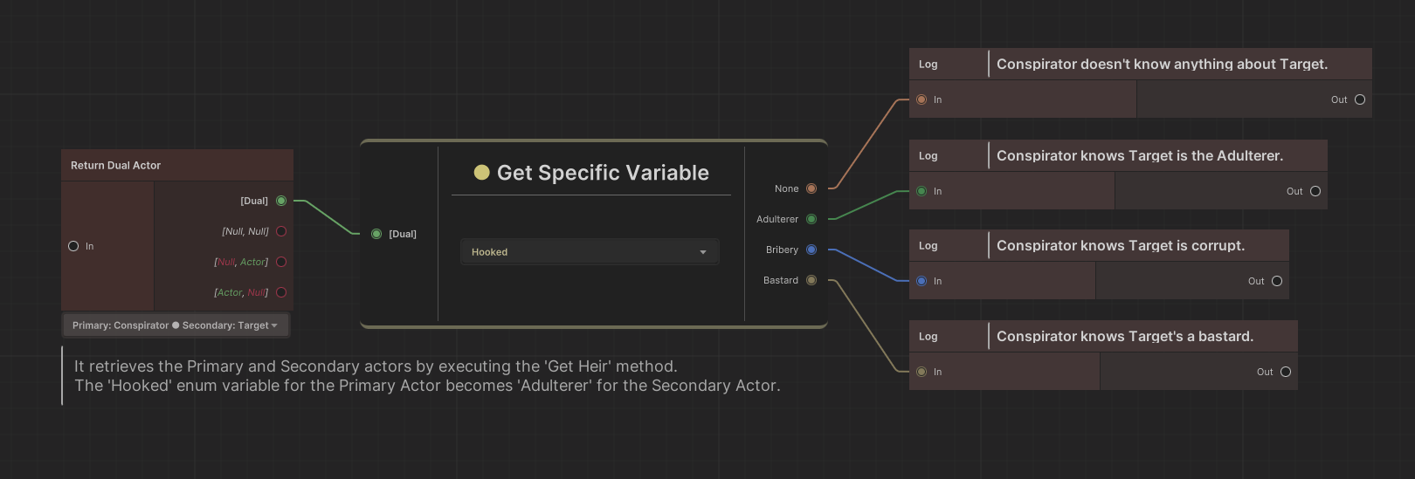This screenshot has width=1415, height=479.
Task: Click Out port of the Adulterer log node
Action: (1315, 191)
